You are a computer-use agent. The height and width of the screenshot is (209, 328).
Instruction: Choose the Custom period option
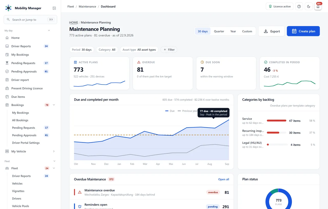point(247,31)
